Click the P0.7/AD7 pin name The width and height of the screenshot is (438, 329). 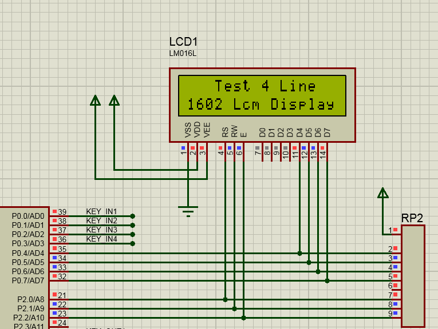click(x=28, y=280)
